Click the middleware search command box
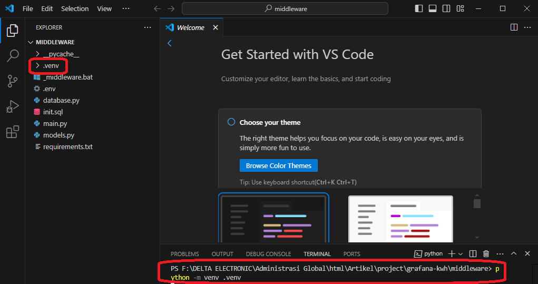Image resolution: width=538 pixels, height=284 pixels. 285,9
